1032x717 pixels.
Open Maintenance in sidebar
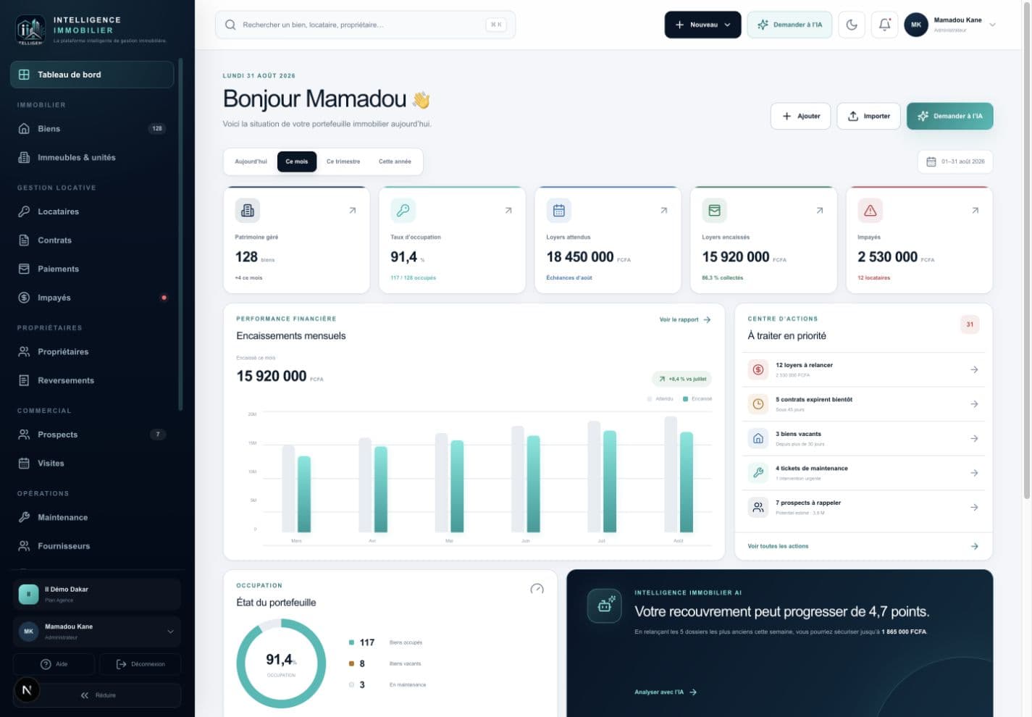click(x=92, y=517)
